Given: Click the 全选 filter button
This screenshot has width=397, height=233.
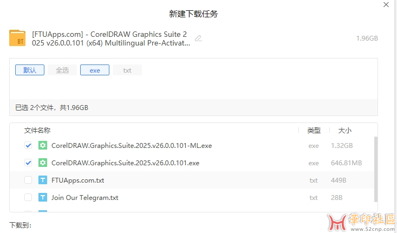Looking at the screenshot, I should point(62,70).
